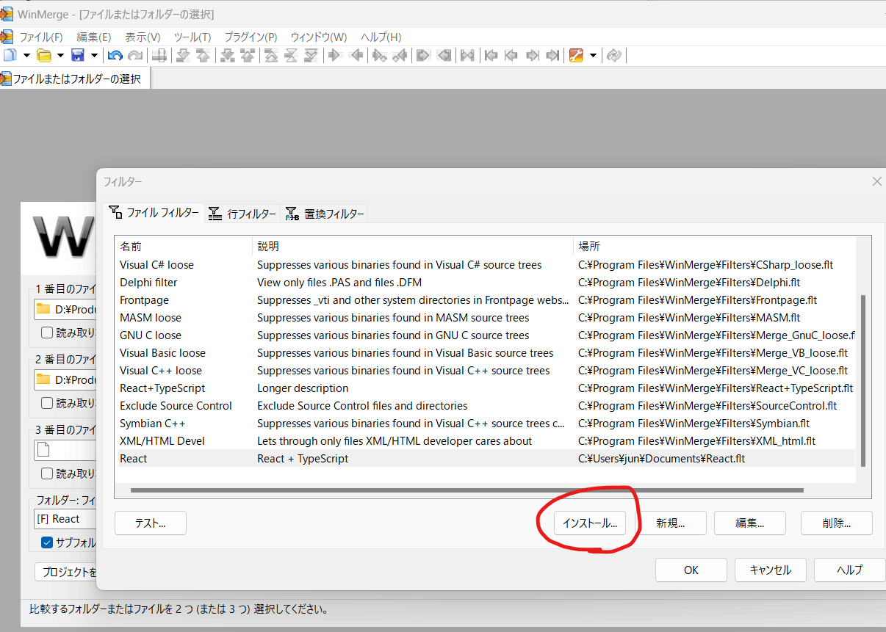
Task: Toggle read-only checkbox under 3rd file path
Action: (47, 473)
